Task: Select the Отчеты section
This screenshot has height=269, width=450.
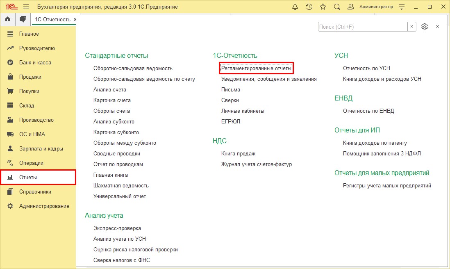Action: click(x=38, y=177)
